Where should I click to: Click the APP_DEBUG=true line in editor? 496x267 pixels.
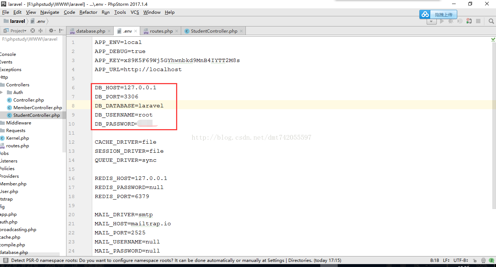[x=120, y=51]
